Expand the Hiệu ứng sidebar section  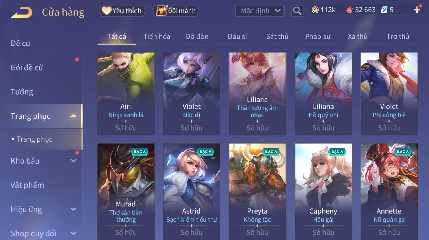[73, 209]
